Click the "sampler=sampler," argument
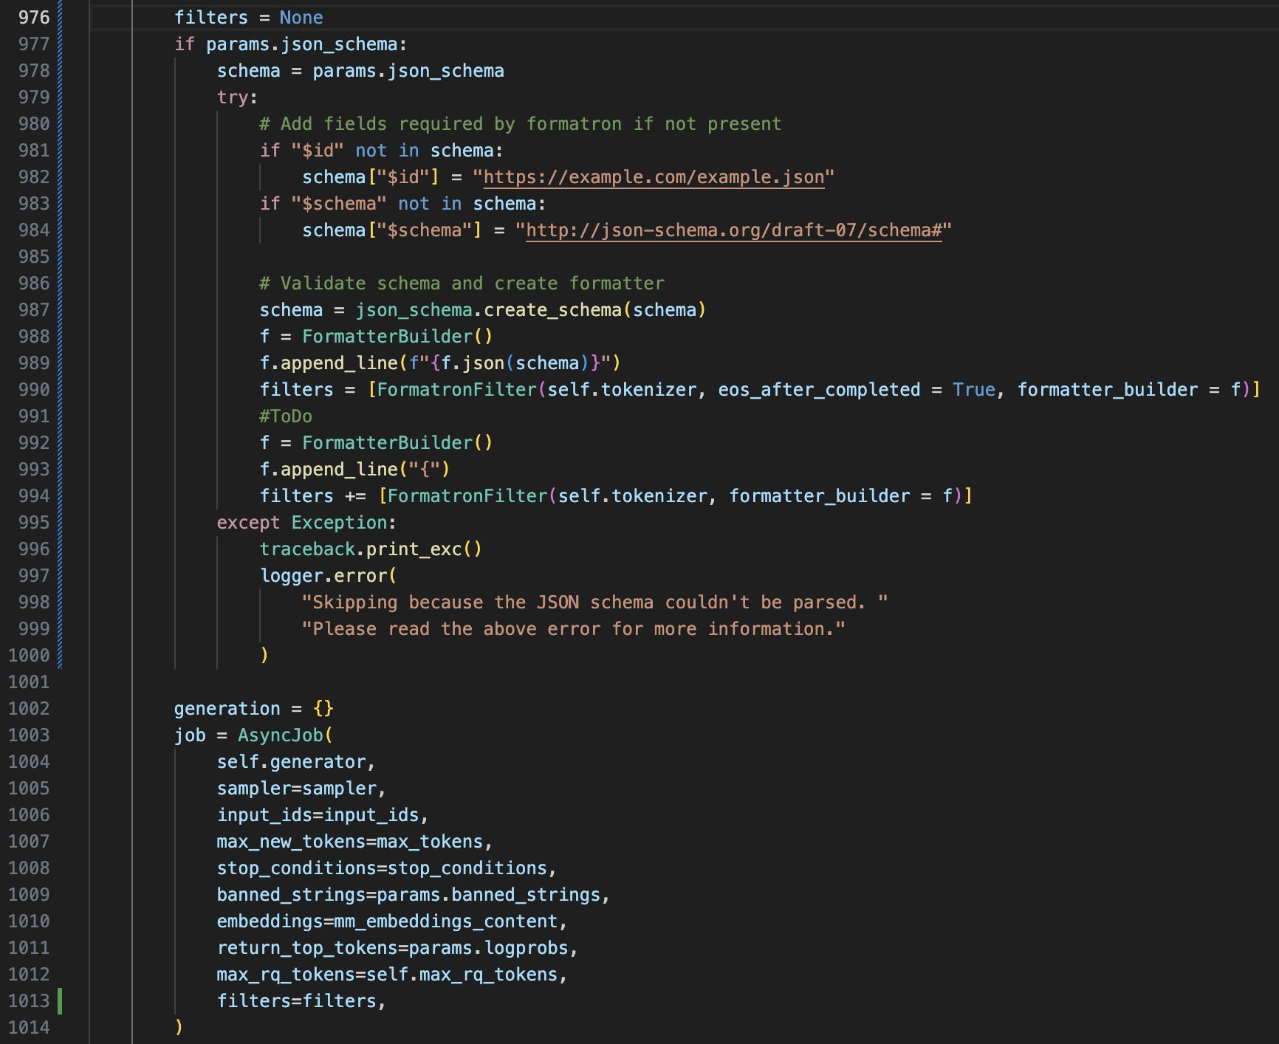This screenshot has height=1044, width=1279. click(x=301, y=789)
